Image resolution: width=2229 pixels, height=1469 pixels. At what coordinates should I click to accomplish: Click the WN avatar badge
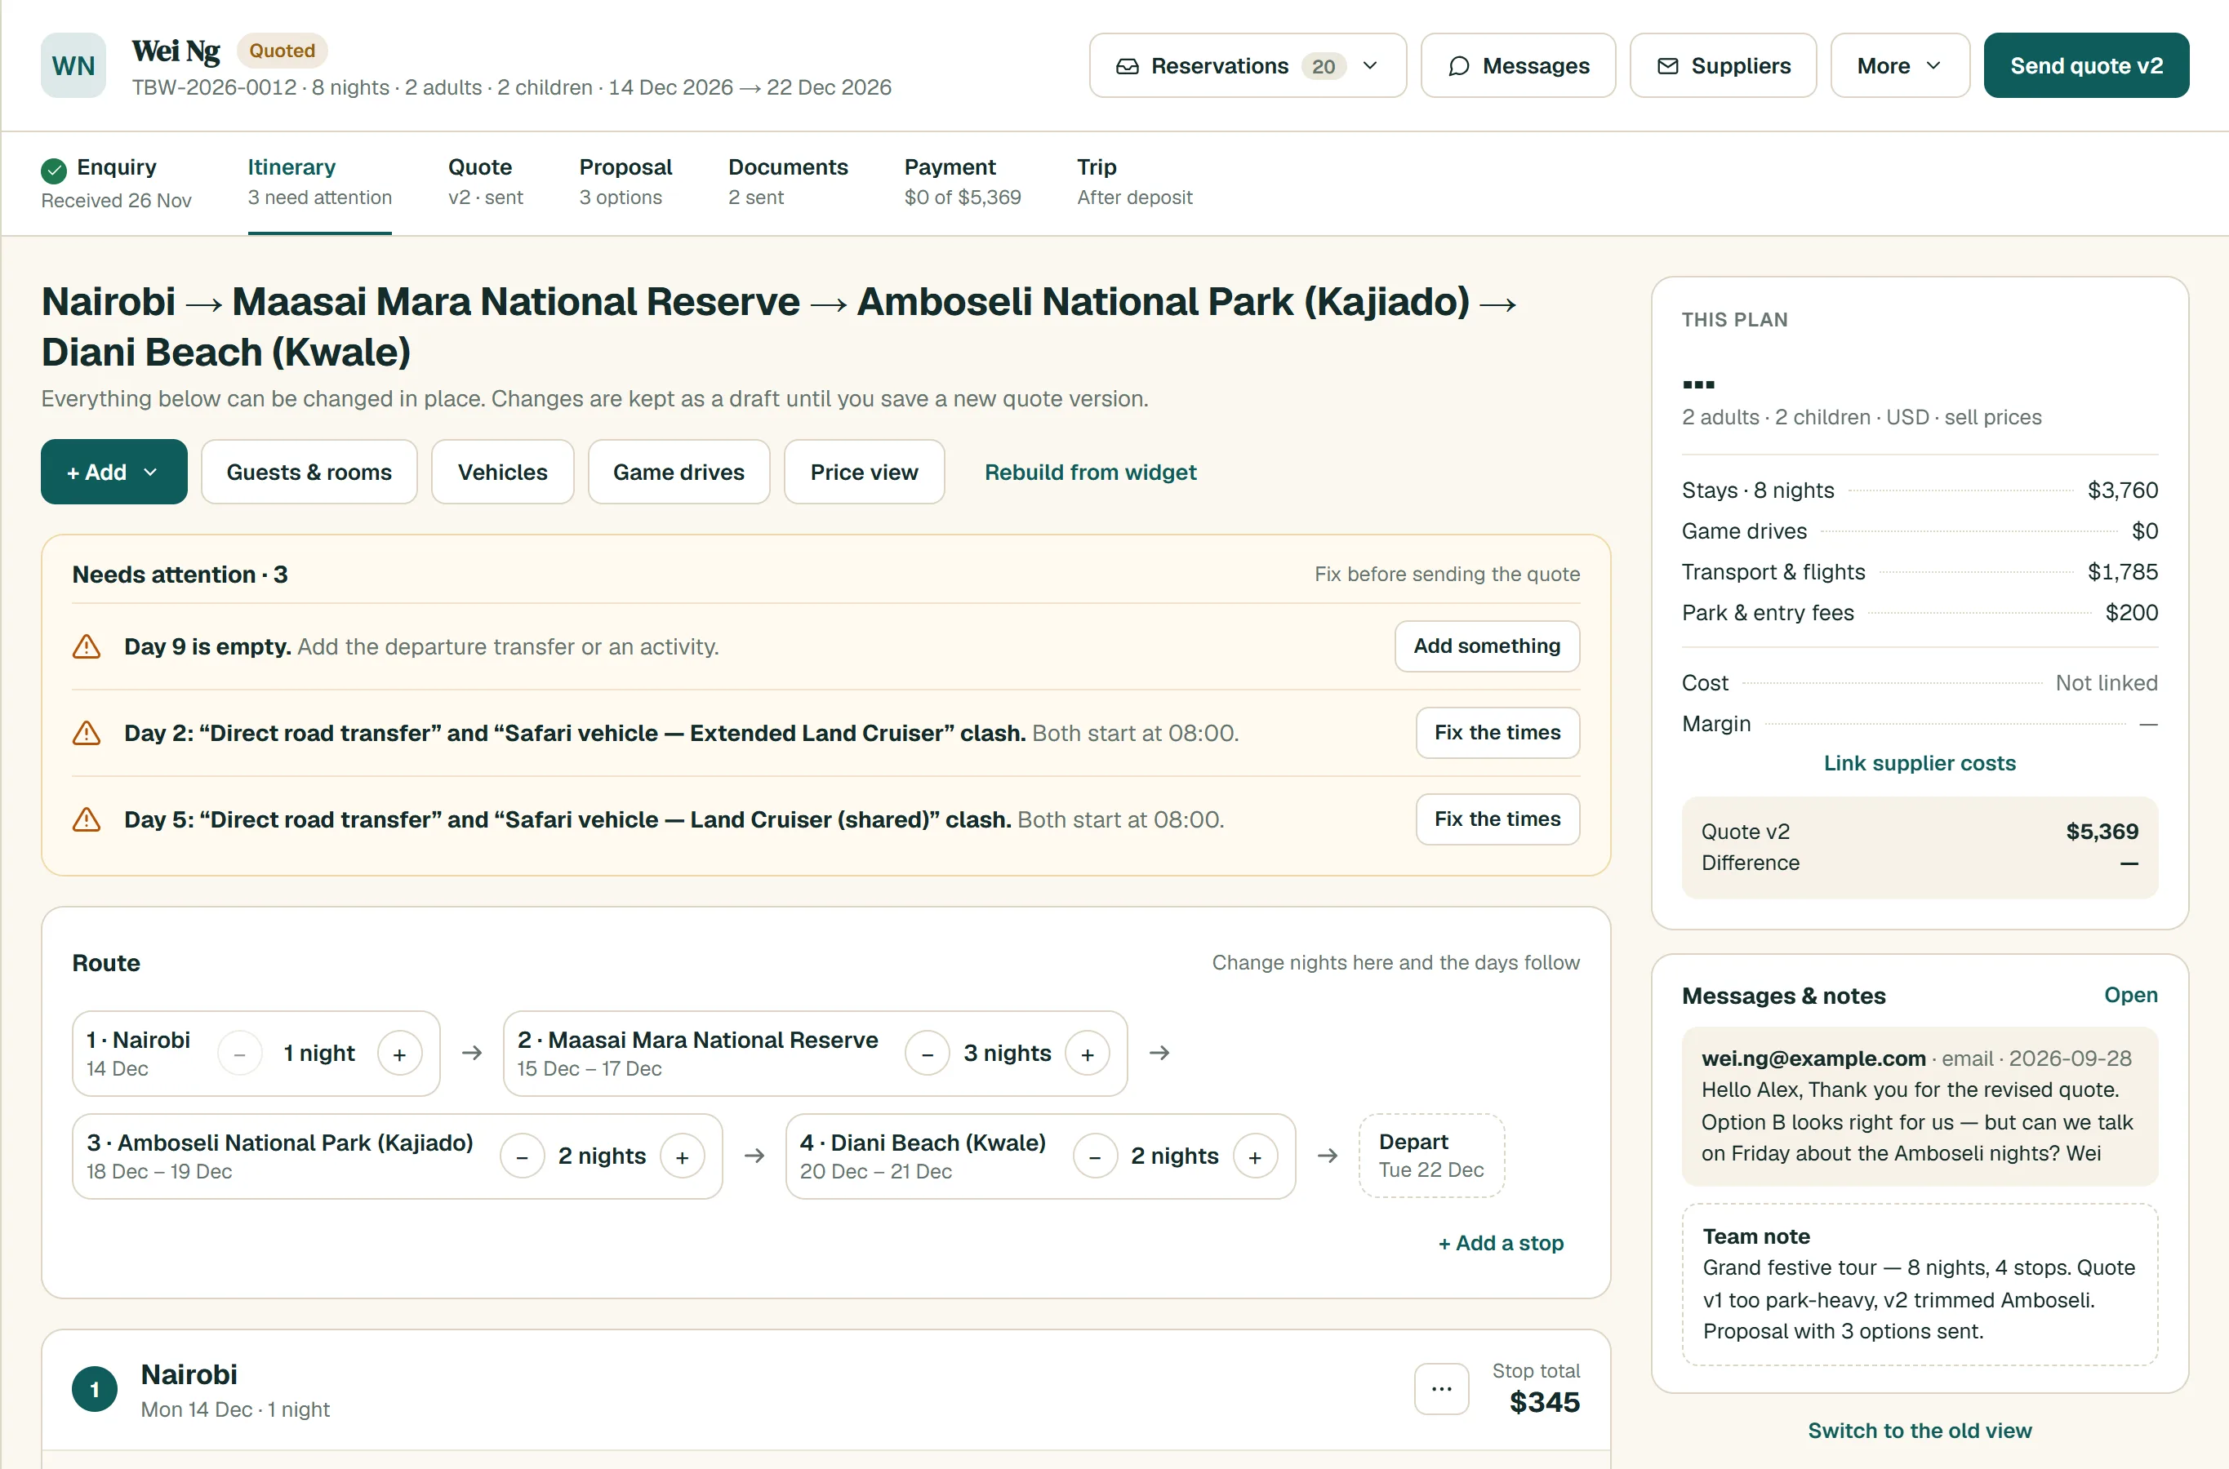coord(73,65)
